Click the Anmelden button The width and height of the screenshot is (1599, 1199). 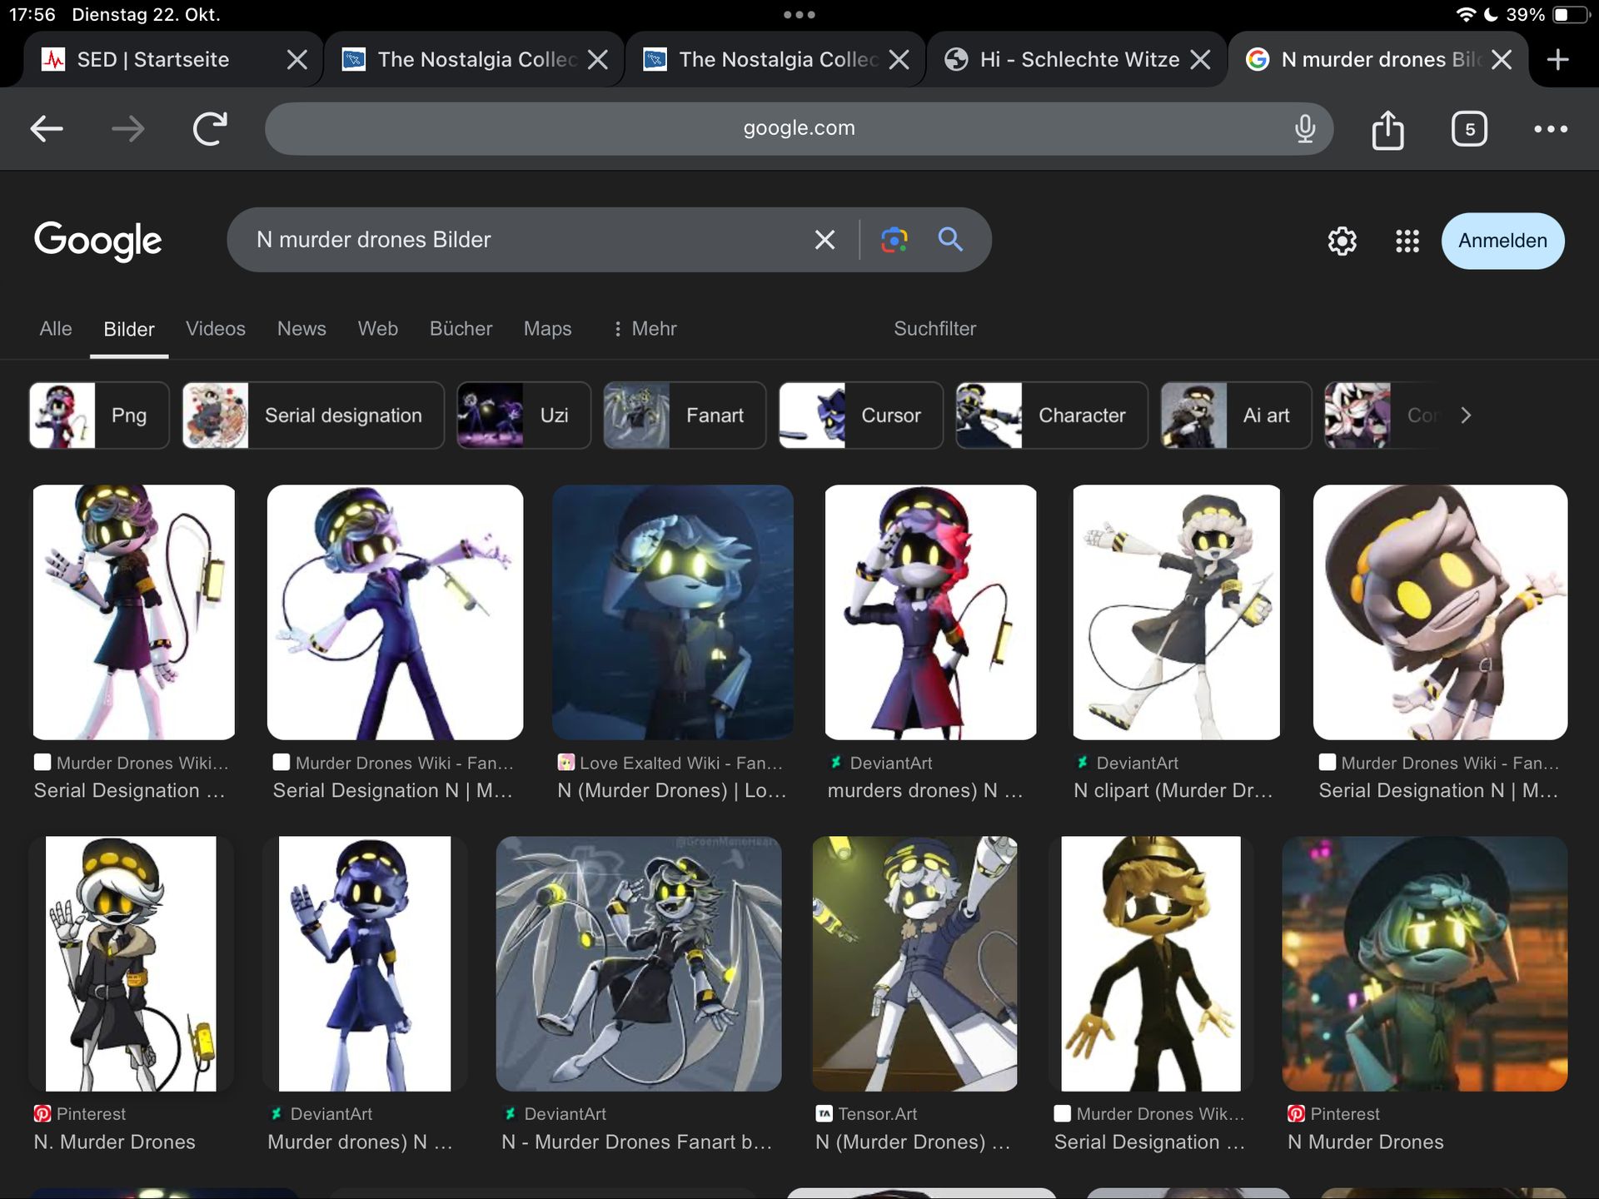click(1502, 241)
